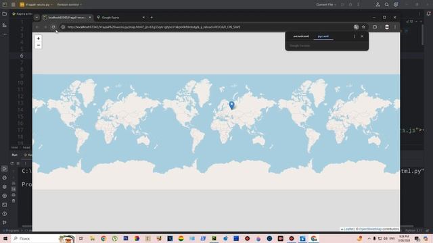
Task: Run the current file in PyCharm
Action: click(343, 5)
